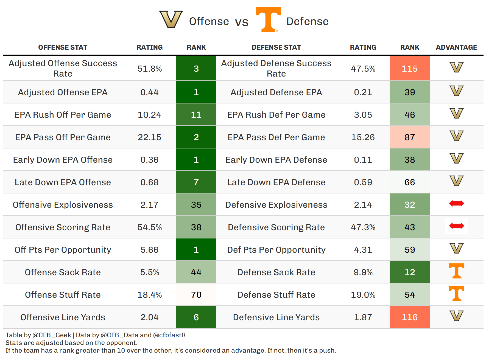The image size is (486, 360).
Task: Click the Vanderbilt logo in the title
Action: click(171, 19)
